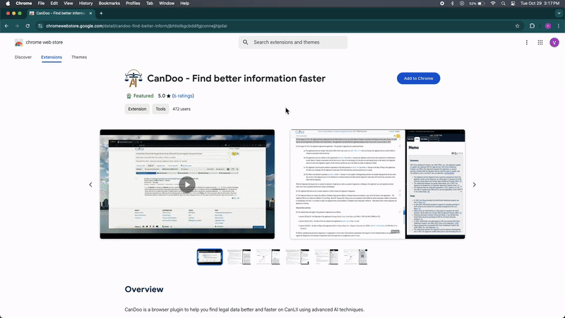Select the fifth carousel thumbnail
The image size is (565, 318).
click(326, 257)
